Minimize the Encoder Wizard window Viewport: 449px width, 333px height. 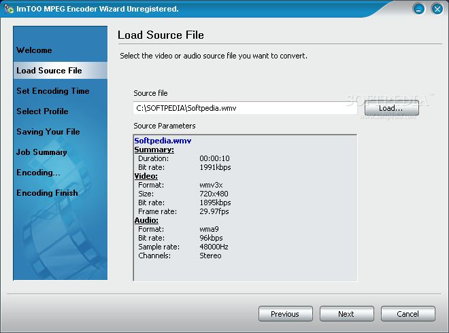click(x=418, y=9)
